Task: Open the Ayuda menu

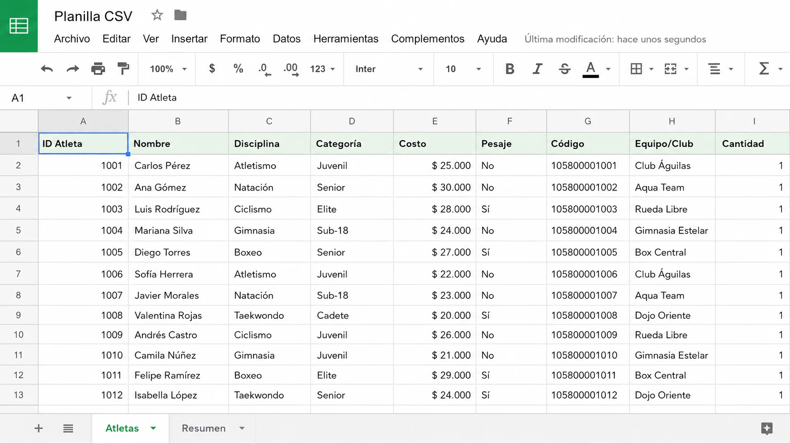Action: 492,39
